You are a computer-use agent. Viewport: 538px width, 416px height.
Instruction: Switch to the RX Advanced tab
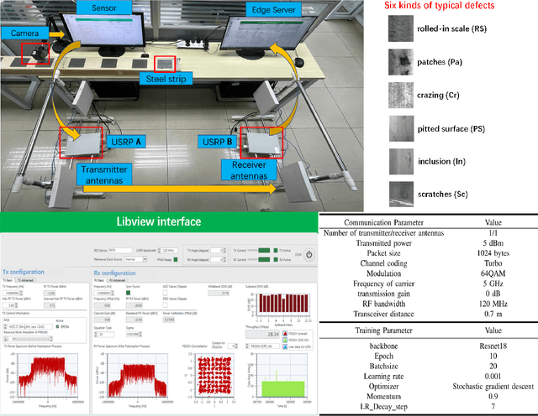coord(118,280)
